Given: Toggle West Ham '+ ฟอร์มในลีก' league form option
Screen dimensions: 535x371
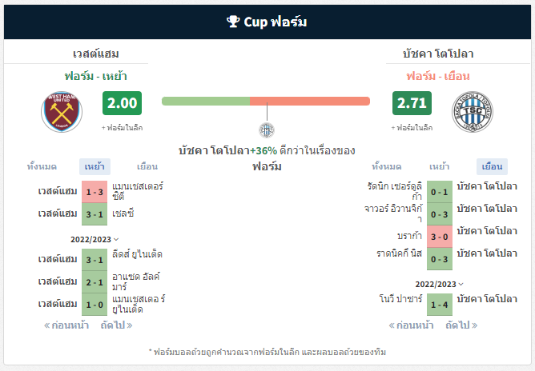Looking at the screenshot, I should 123,128.
